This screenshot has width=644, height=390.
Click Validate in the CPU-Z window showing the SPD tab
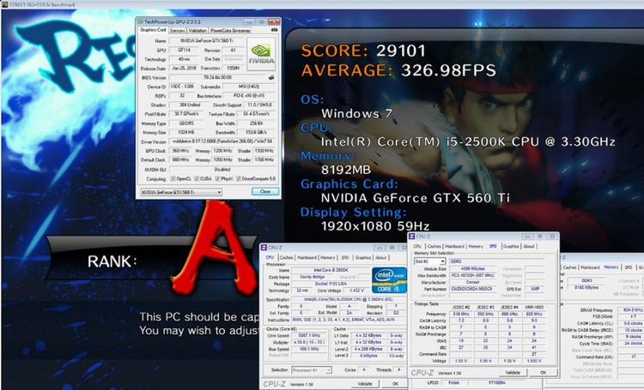point(512,372)
